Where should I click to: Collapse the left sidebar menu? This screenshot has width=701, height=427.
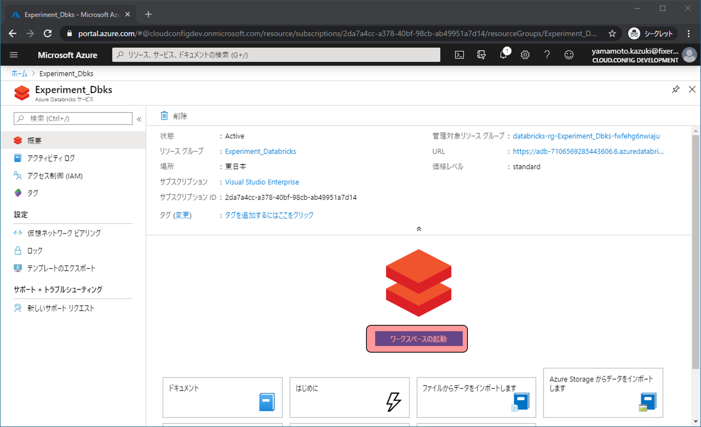(139, 119)
